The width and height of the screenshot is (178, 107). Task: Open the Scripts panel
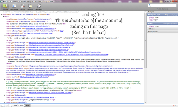point(23,7)
